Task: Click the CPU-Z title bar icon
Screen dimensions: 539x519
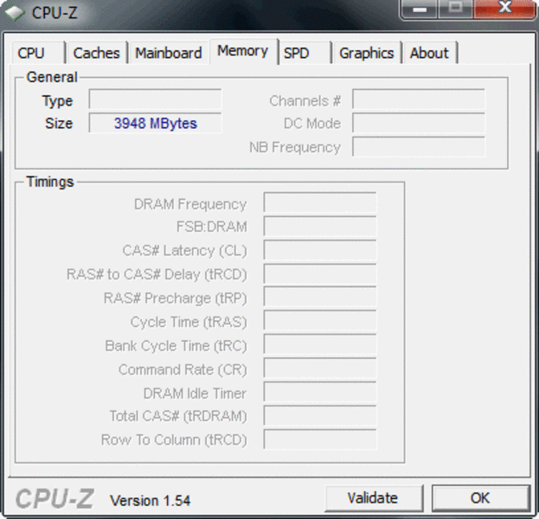Action: click(x=15, y=13)
